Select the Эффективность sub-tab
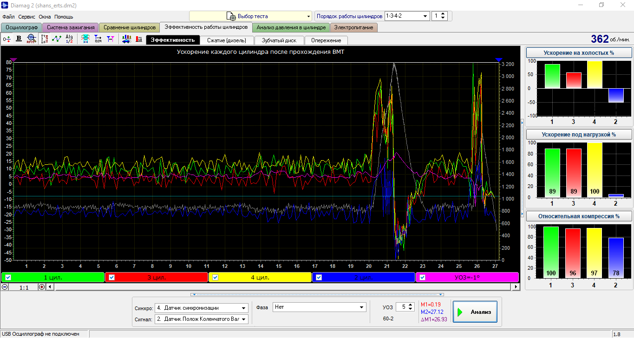 173,40
